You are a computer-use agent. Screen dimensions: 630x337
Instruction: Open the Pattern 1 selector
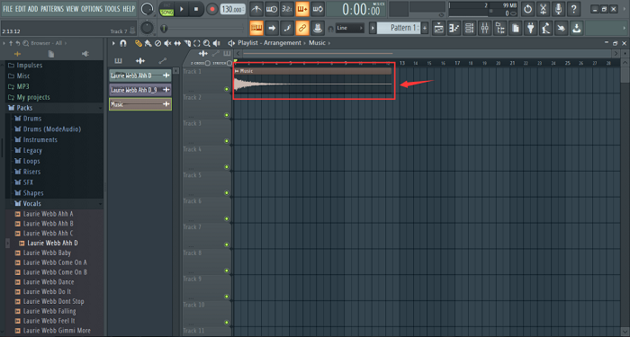click(x=398, y=28)
